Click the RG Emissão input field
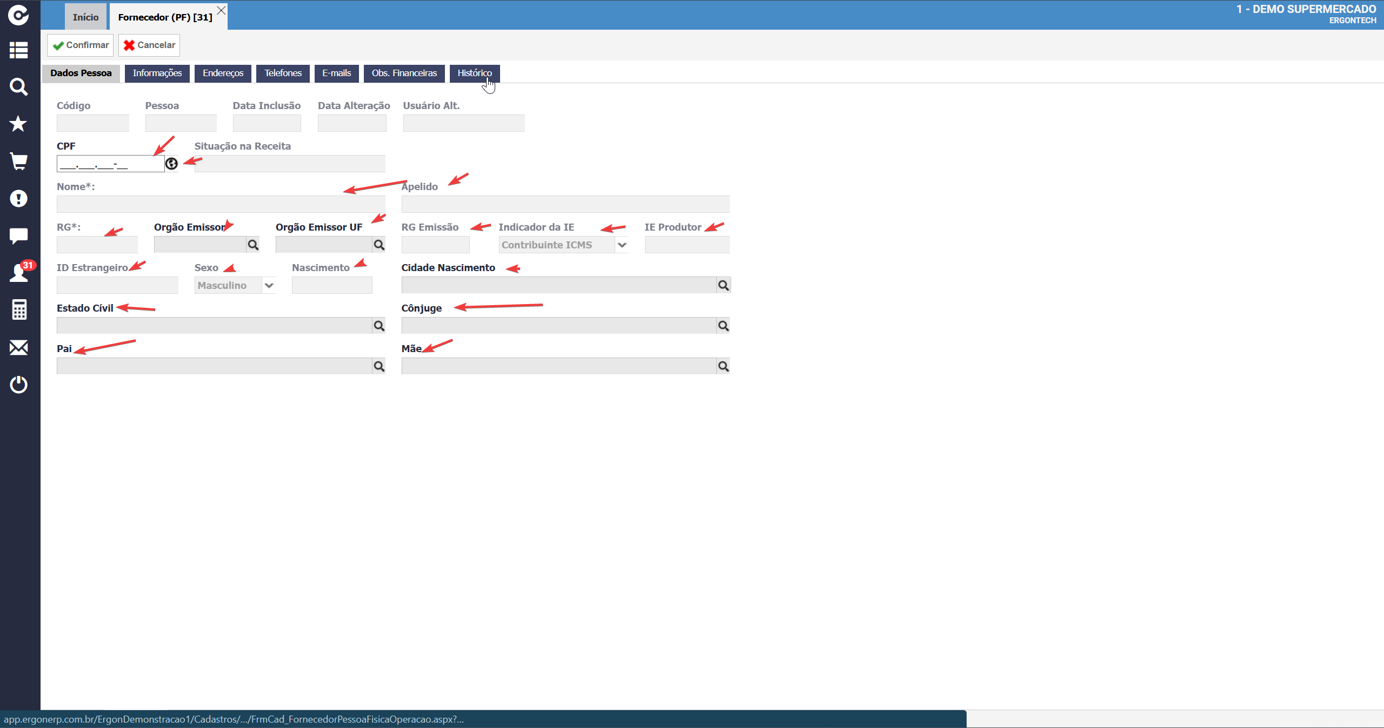 [436, 245]
